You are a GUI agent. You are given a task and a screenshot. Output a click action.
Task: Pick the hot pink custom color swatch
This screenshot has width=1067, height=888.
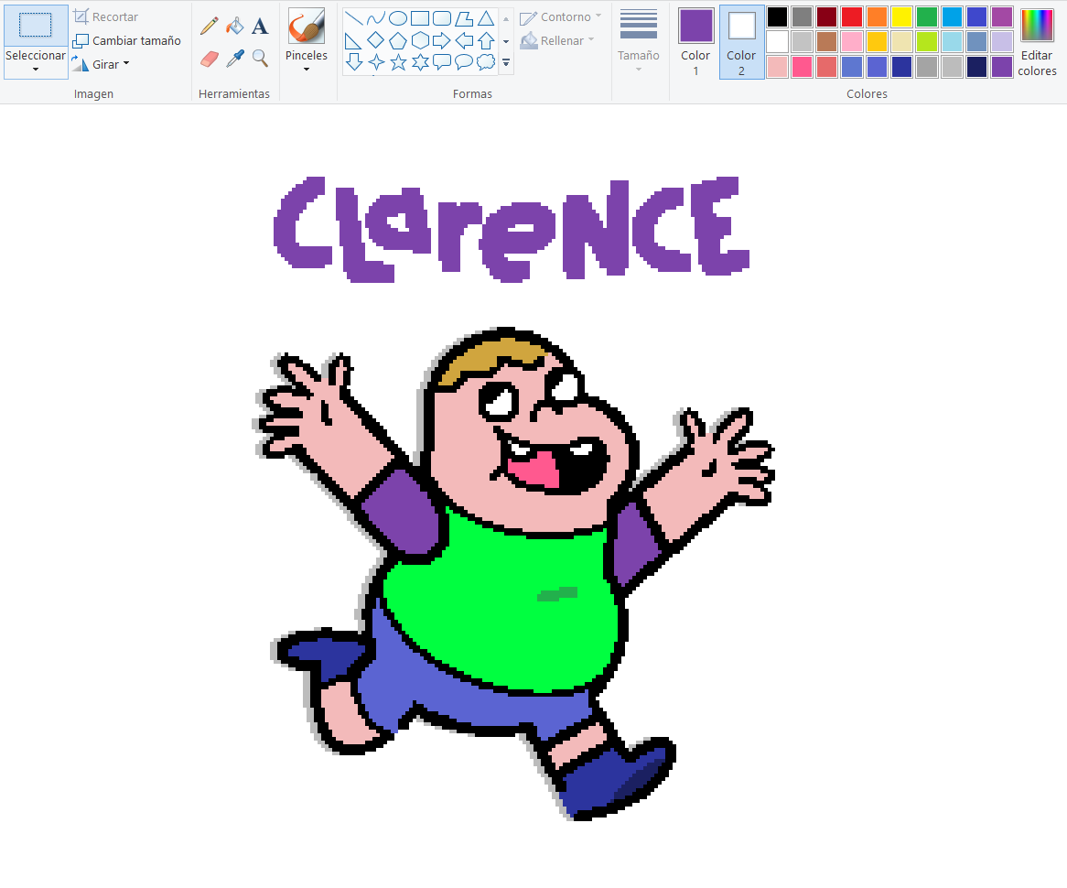point(803,67)
